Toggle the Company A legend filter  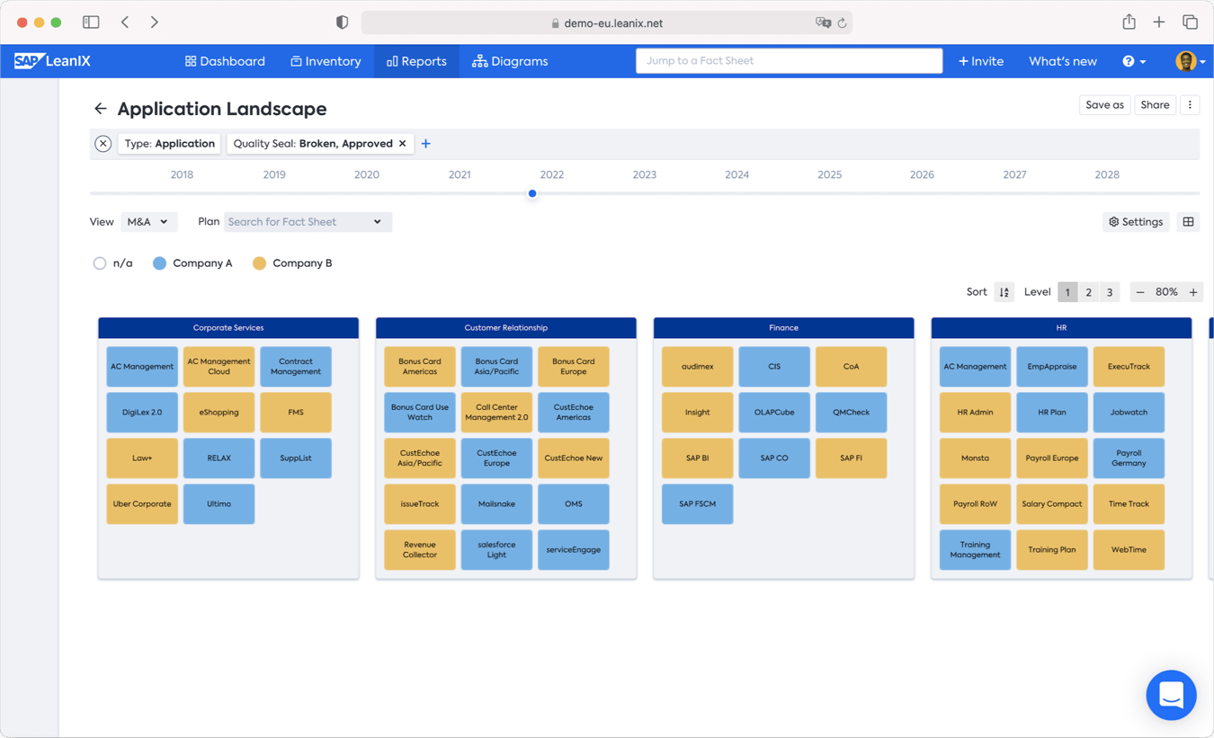point(159,263)
